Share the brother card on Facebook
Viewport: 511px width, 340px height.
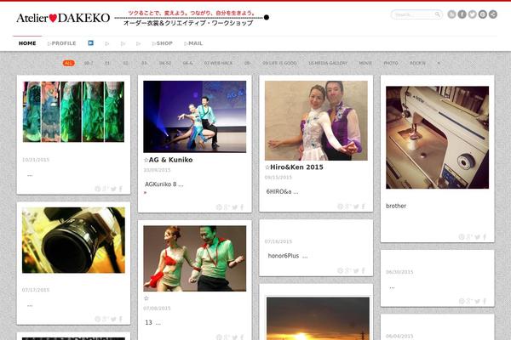click(485, 237)
